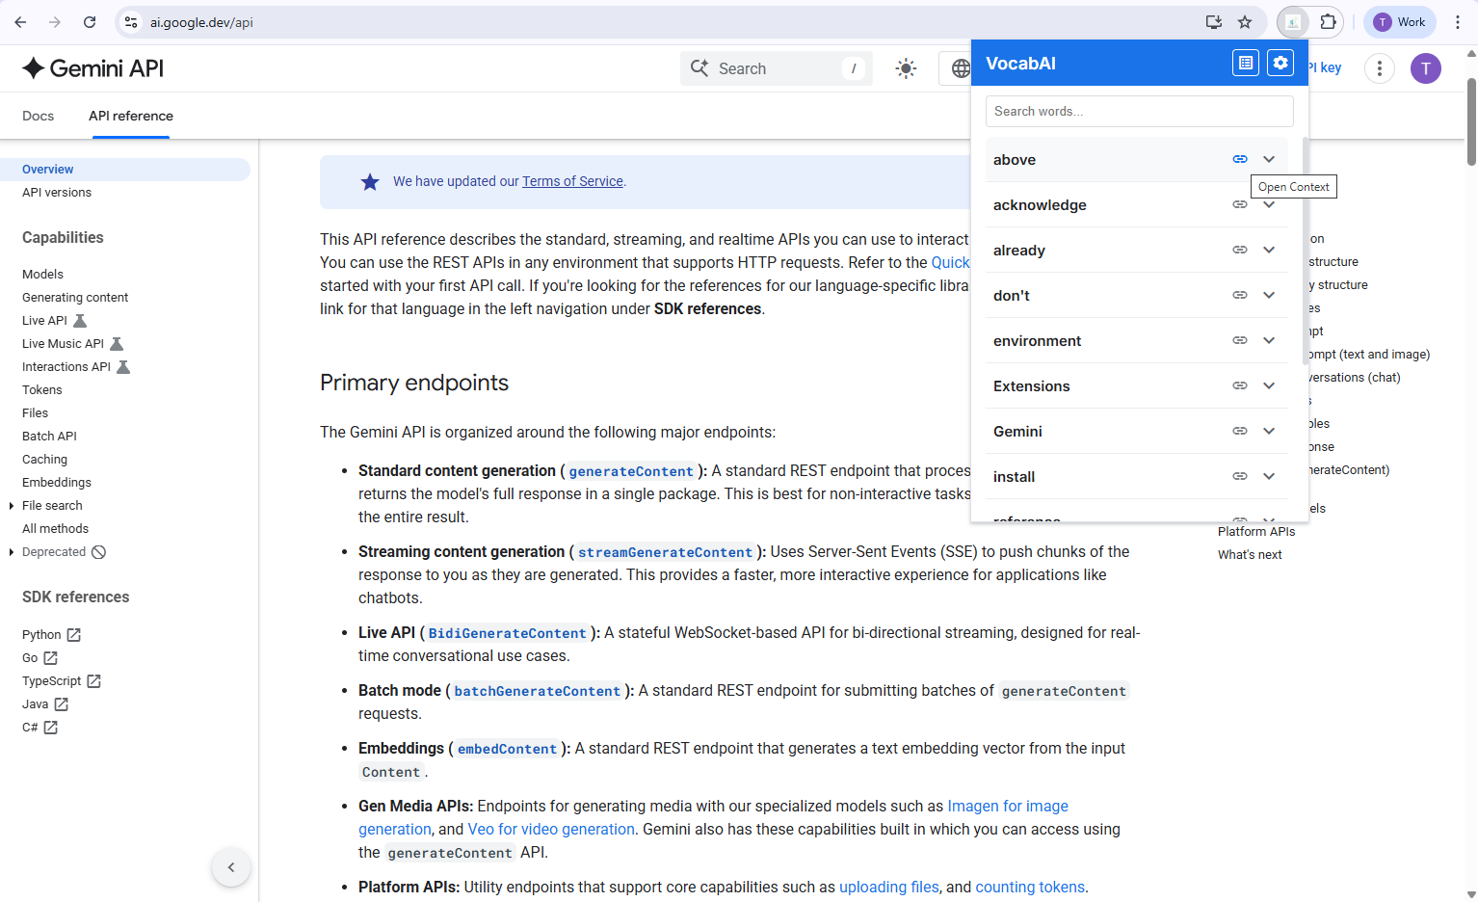Select the API reference tab
Image resolution: width=1478 pixels, height=902 pixels.
click(130, 116)
